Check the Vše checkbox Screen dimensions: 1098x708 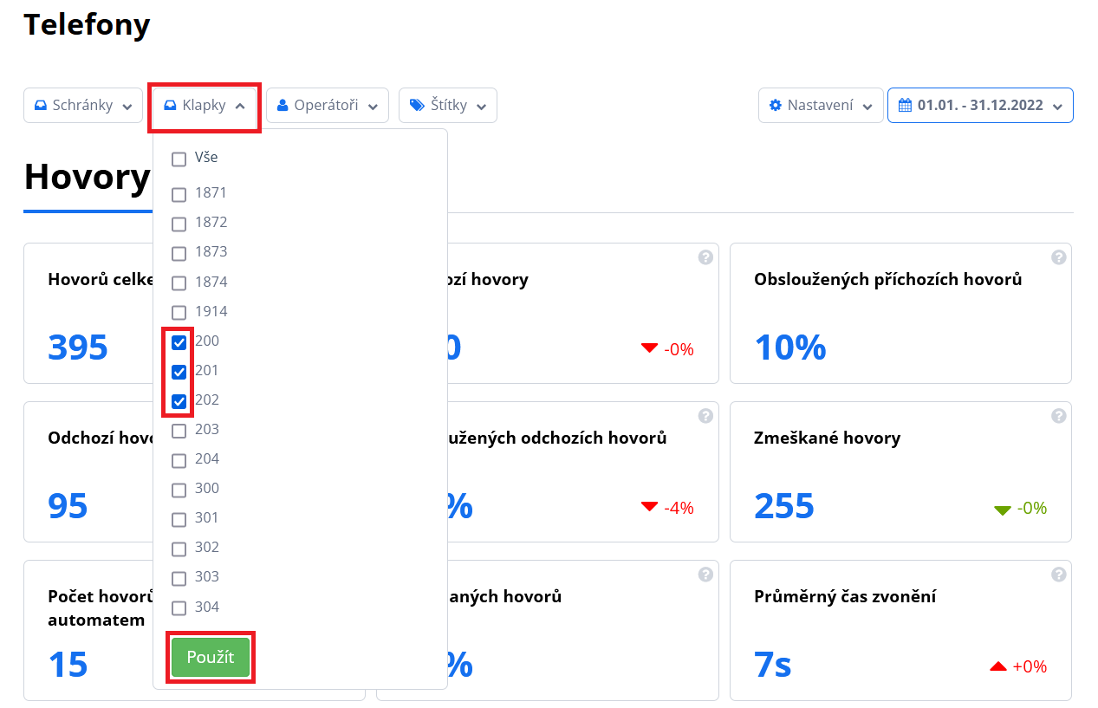coord(179,159)
